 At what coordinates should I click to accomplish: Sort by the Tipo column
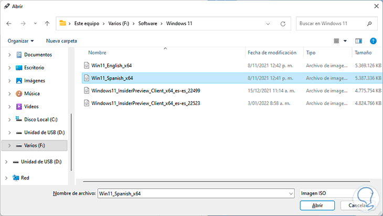coord(311,53)
